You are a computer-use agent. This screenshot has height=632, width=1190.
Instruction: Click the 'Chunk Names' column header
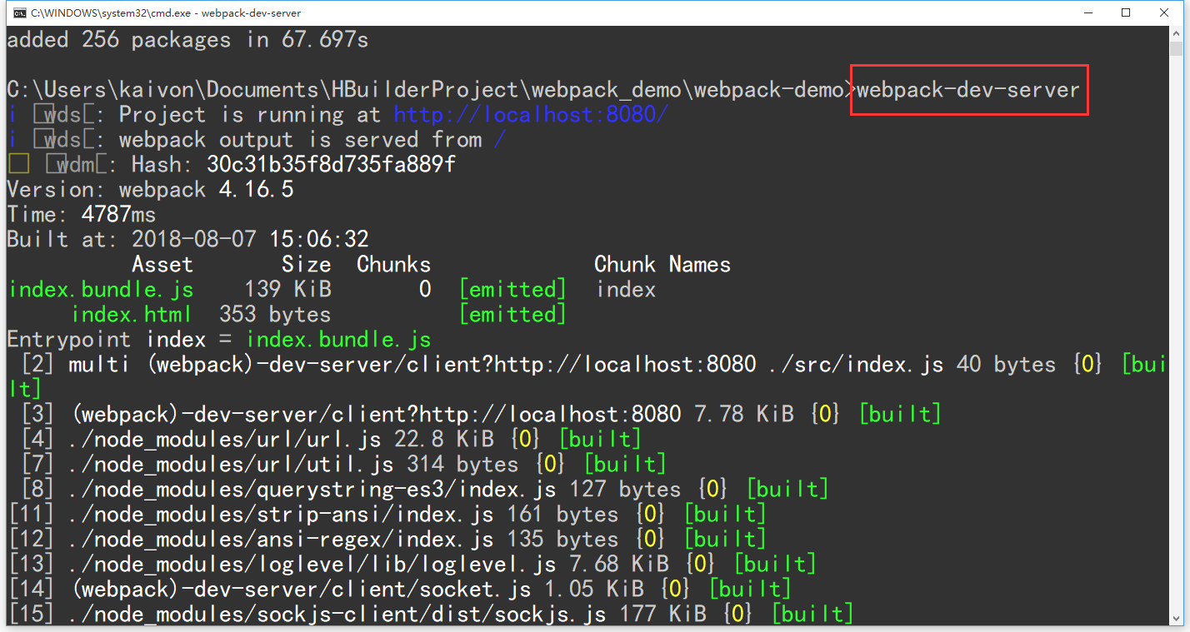(662, 264)
